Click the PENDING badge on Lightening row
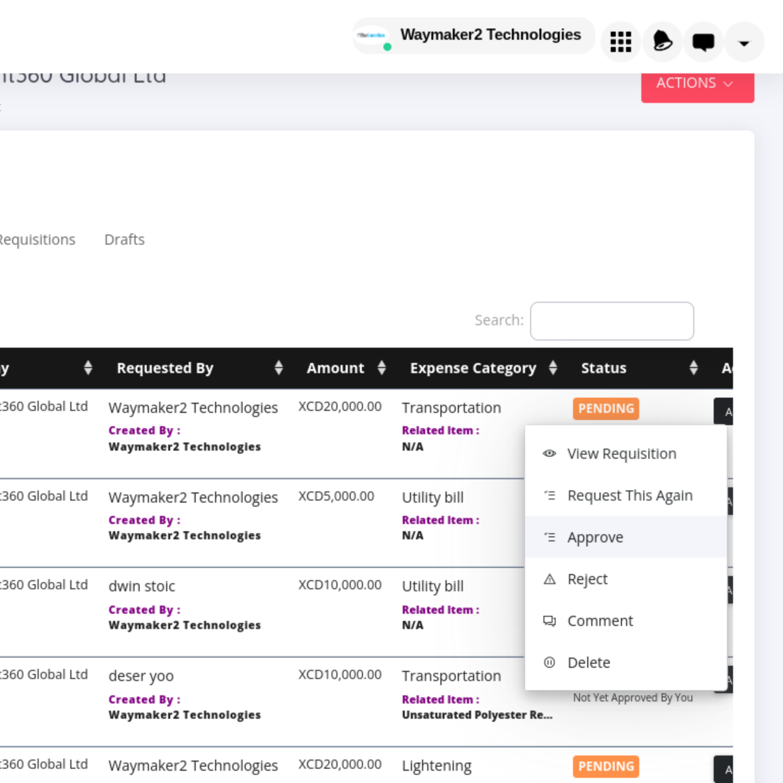Screen dimensions: 783x783 click(606, 767)
